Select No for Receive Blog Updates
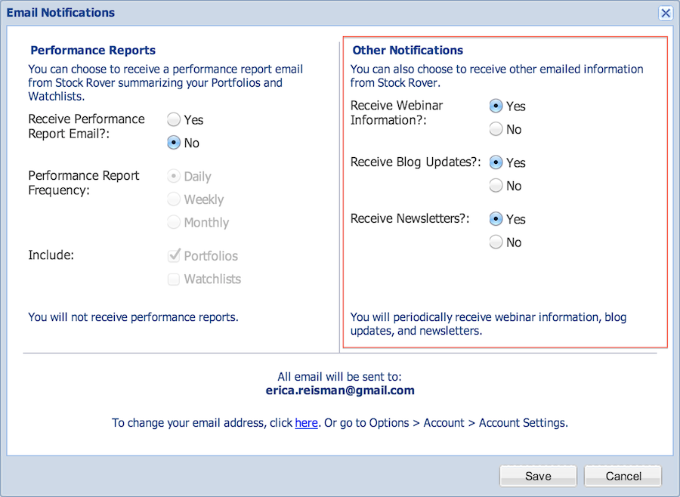 496,186
